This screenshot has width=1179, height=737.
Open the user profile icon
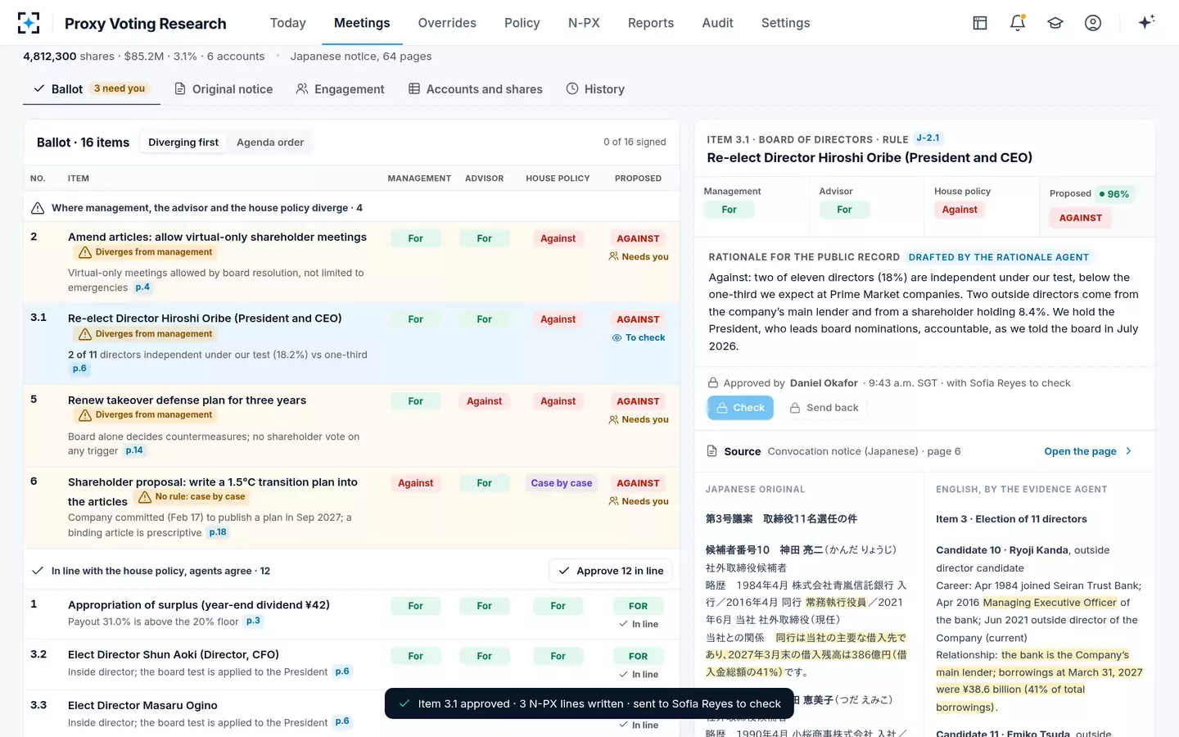(x=1093, y=23)
